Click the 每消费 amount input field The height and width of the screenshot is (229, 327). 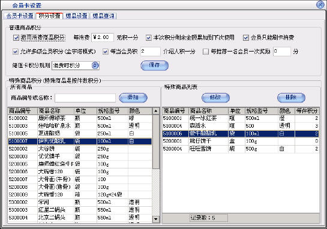[103, 38]
